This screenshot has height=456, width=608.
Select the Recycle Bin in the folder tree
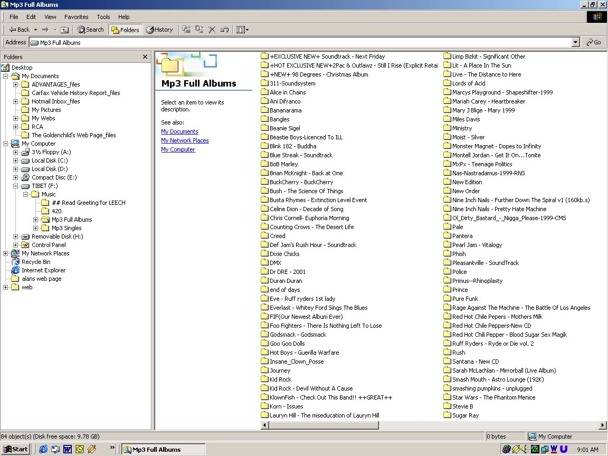pos(36,262)
